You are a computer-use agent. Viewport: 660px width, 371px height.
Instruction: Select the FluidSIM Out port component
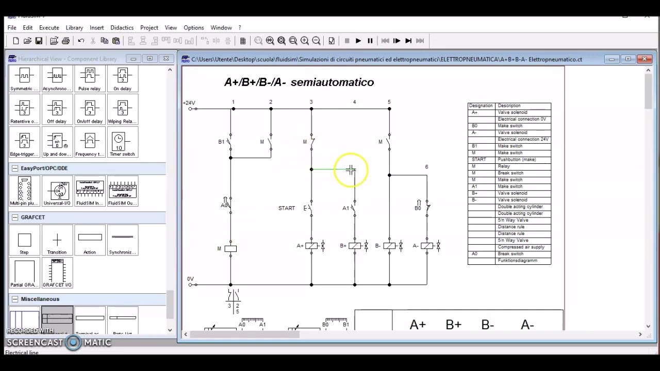[x=122, y=191]
